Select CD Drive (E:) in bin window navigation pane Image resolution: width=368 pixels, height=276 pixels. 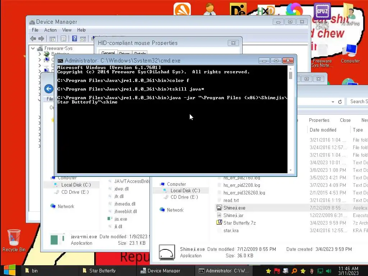[x=75, y=192]
